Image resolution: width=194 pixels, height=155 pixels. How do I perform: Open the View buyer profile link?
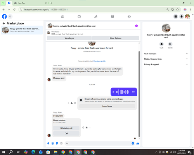(x=99, y=61)
